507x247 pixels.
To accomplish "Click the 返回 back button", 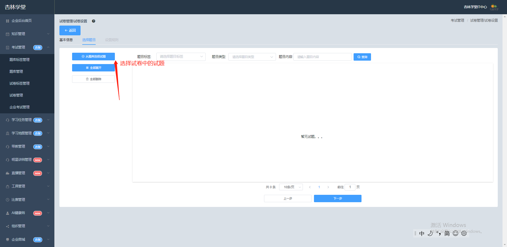I will coord(70,30).
